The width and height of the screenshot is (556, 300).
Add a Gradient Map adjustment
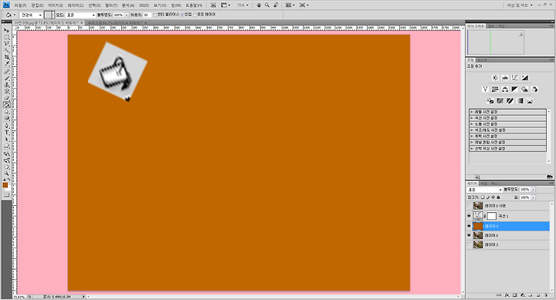520,101
